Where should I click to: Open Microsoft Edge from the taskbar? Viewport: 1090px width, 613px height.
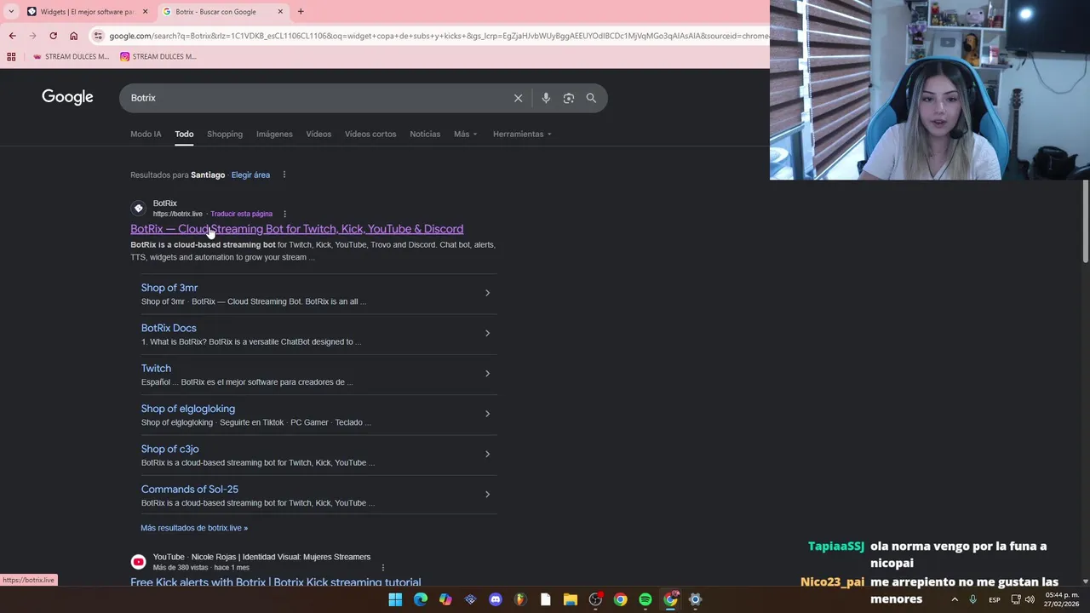coord(421,599)
